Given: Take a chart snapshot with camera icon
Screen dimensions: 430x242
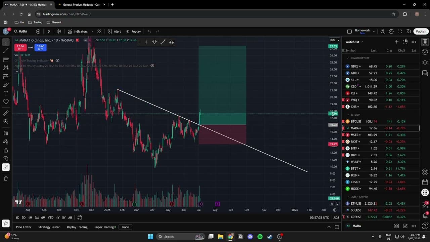Looking at the screenshot, I should click(x=408, y=31).
